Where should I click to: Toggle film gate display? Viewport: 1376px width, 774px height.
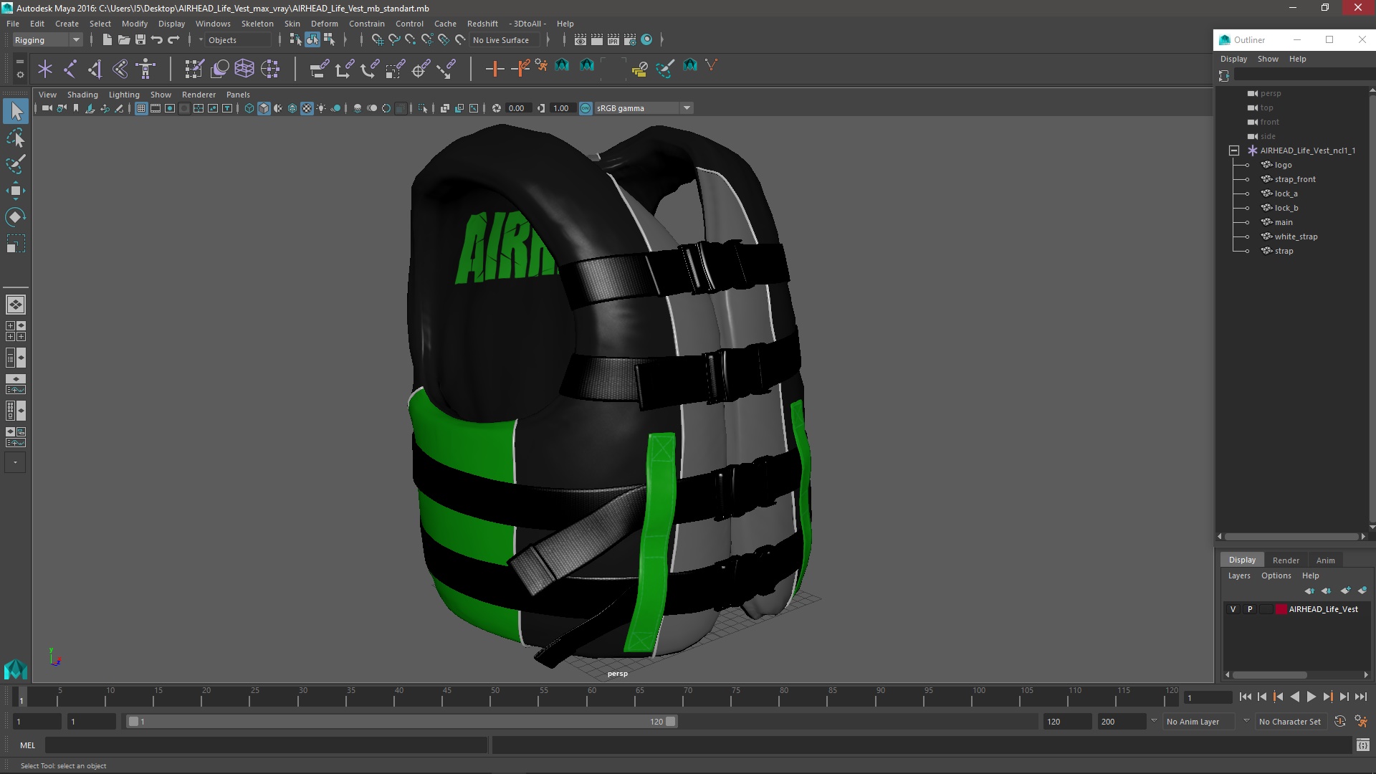(155, 108)
